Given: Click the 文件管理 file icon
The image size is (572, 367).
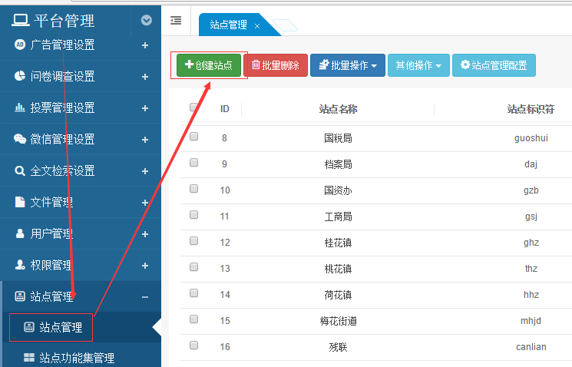Looking at the screenshot, I should (x=20, y=202).
